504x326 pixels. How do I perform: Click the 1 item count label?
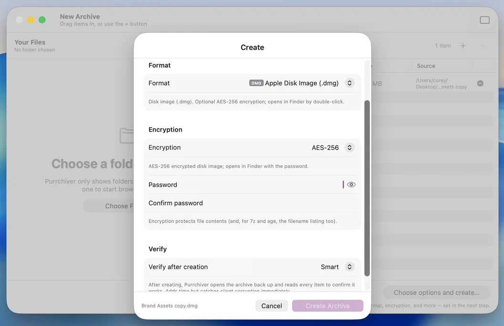tap(443, 46)
